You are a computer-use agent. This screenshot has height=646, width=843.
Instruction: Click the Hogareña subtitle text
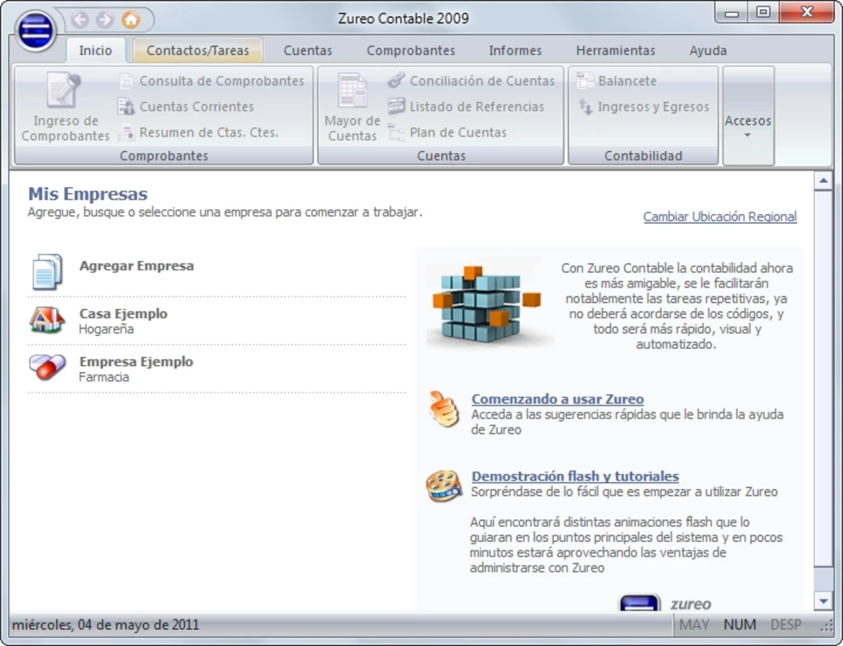pos(106,329)
